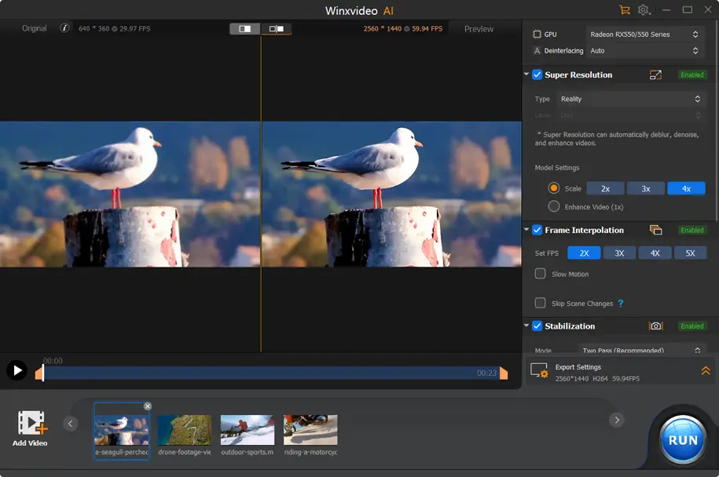Expand the Export Settings panel chevron
Image resolution: width=719 pixels, height=477 pixels.
tap(706, 371)
